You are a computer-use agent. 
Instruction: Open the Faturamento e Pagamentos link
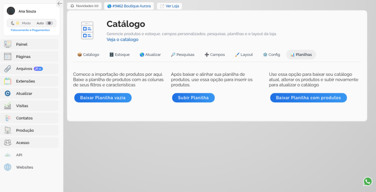pos(30,30)
